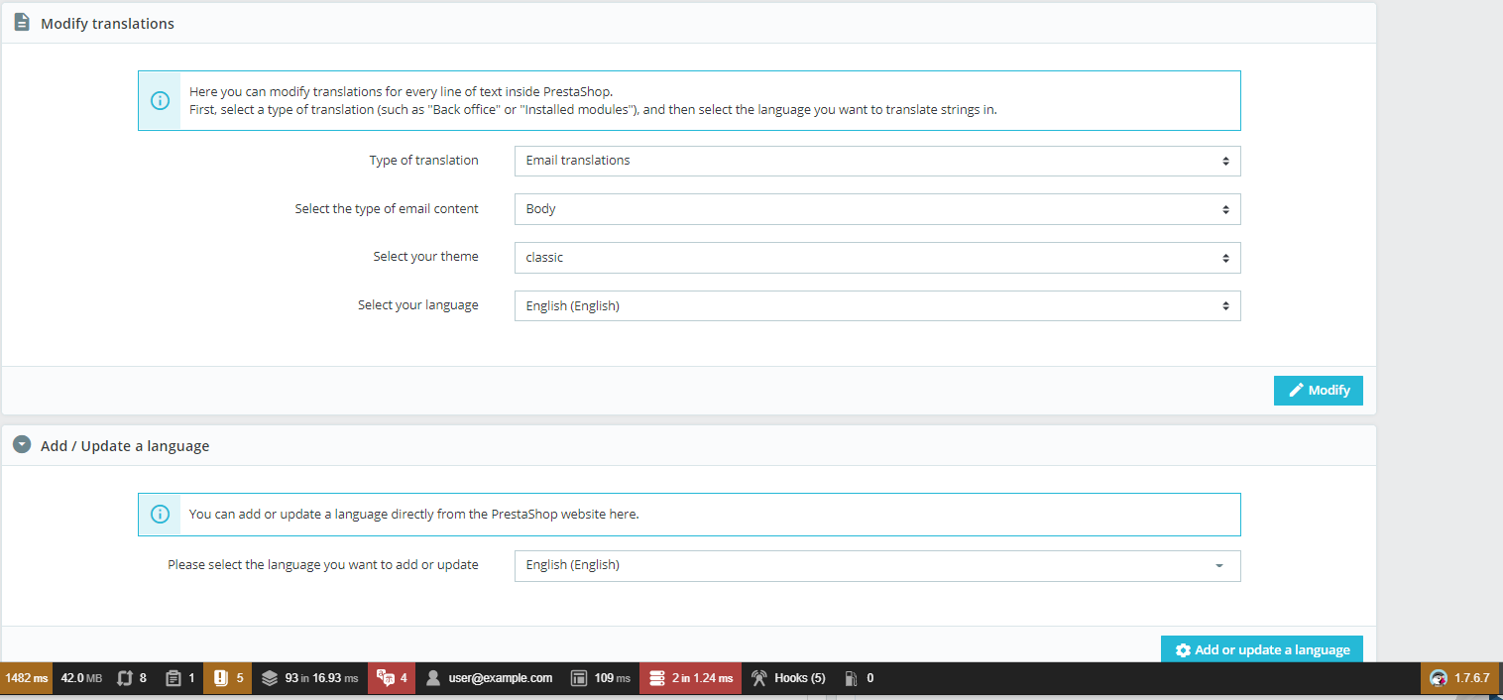Image resolution: width=1503 pixels, height=700 pixels.
Task: Click the gear icon on Add or update button
Action: (x=1183, y=650)
